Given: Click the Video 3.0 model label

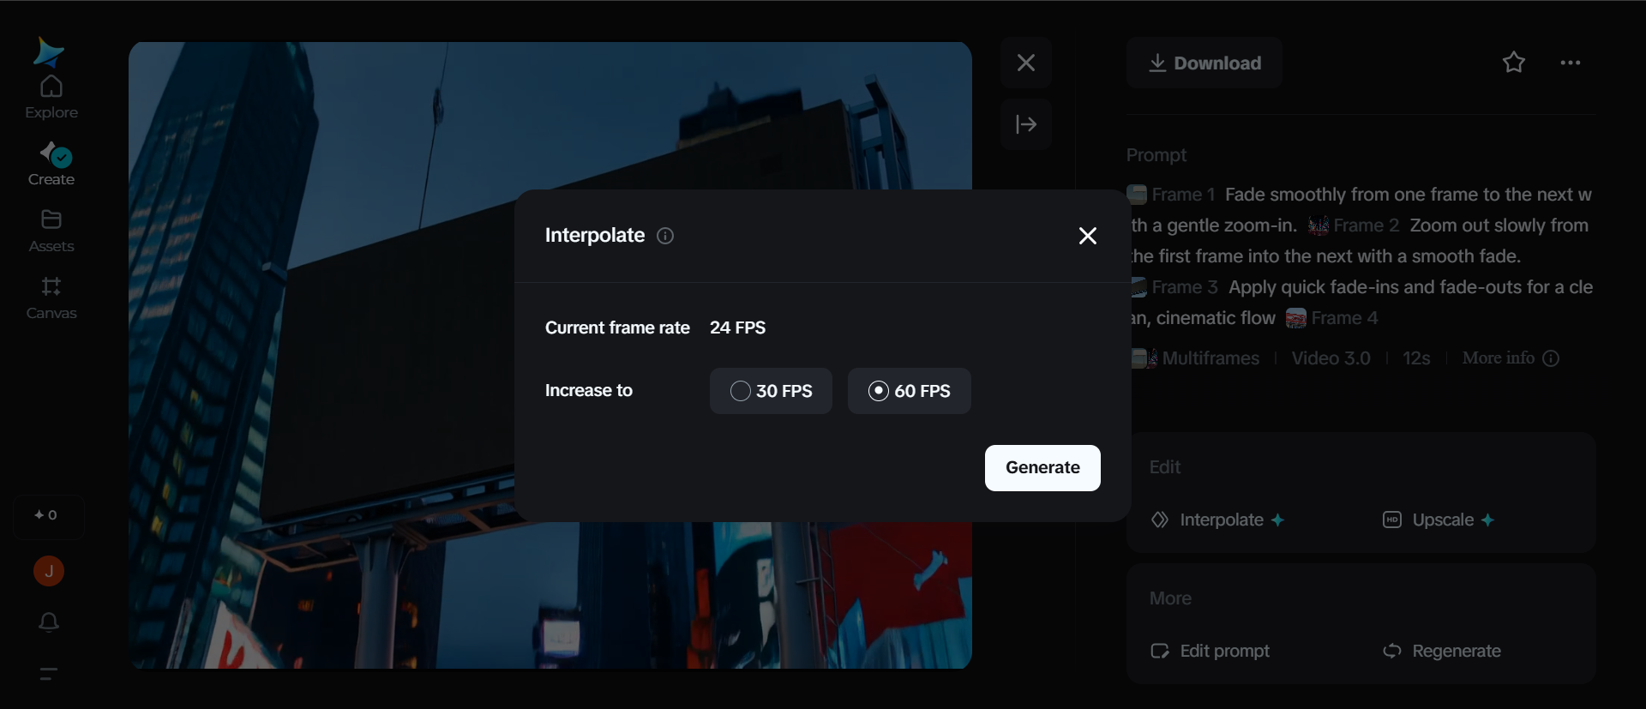Looking at the screenshot, I should click(1331, 358).
